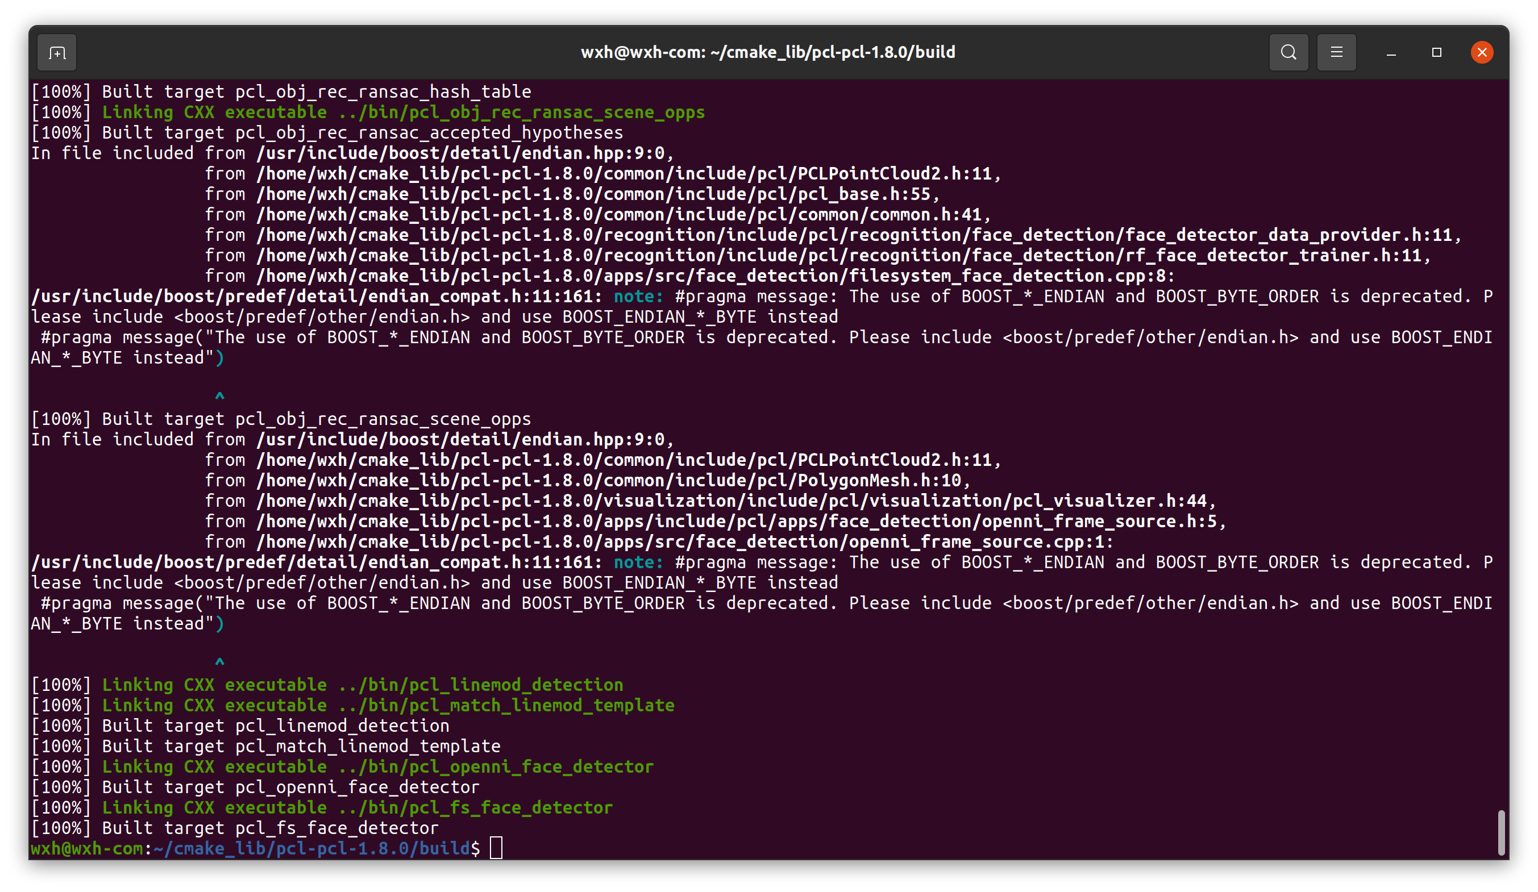
Task: Click the pcl_match_linemod_template green text
Action: (537, 705)
